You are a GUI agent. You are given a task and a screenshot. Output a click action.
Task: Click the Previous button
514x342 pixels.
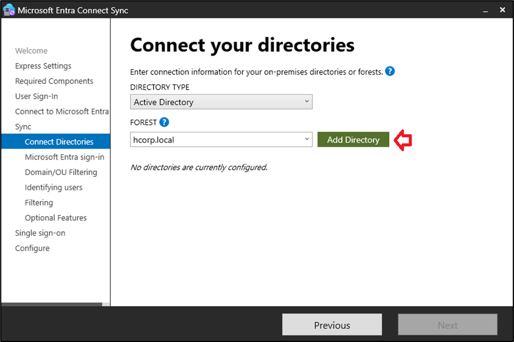point(332,325)
